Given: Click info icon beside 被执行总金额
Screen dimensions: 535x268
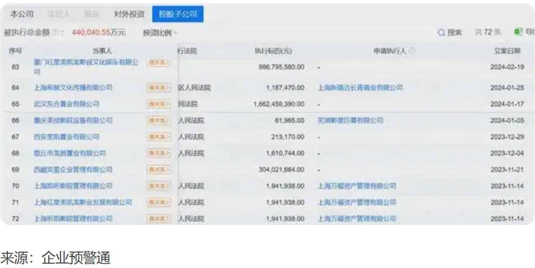Looking at the screenshot, I should pyautogui.click(x=57, y=32).
